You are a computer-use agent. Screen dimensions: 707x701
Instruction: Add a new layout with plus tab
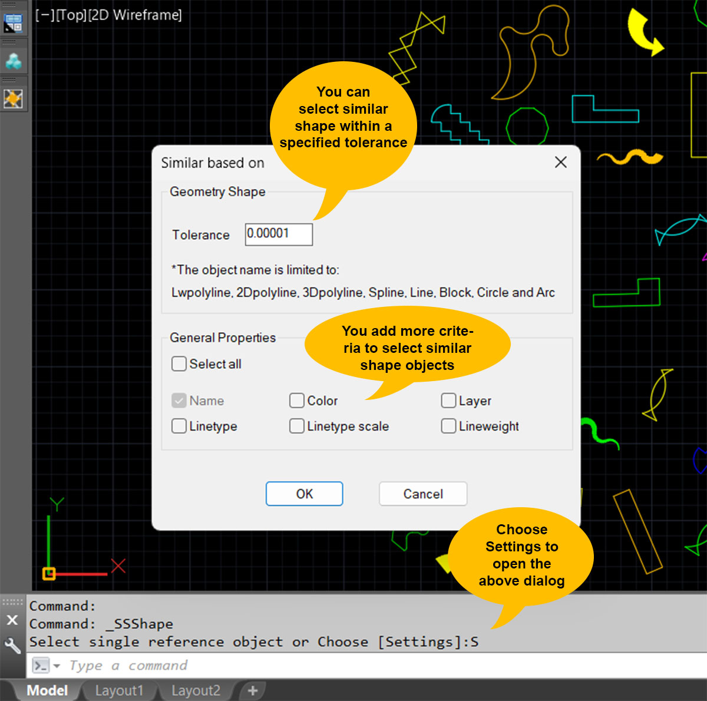253,690
